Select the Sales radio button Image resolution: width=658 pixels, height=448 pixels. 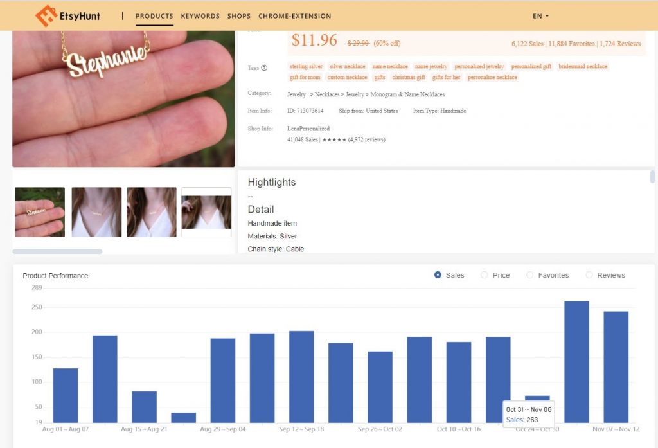pyautogui.click(x=438, y=275)
